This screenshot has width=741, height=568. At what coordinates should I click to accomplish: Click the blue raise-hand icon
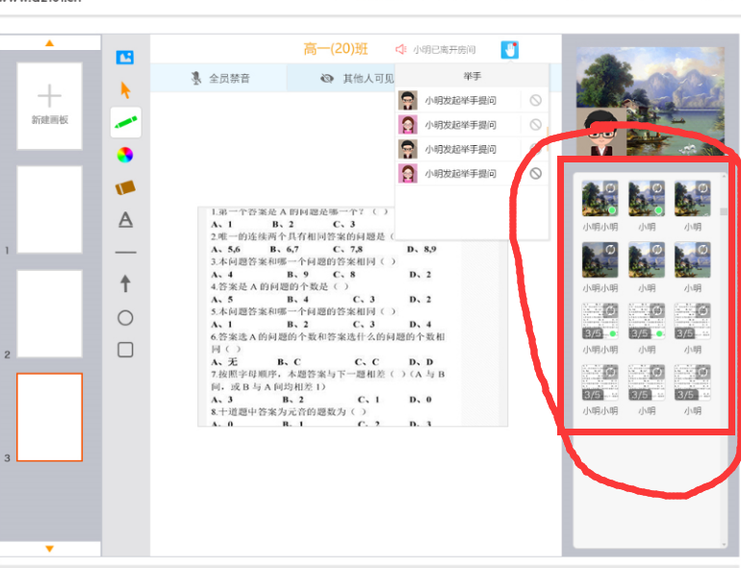(x=509, y=50)
